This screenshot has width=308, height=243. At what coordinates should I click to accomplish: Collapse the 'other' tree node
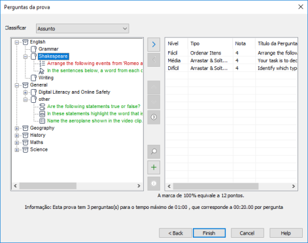click(x=26, y=100)
